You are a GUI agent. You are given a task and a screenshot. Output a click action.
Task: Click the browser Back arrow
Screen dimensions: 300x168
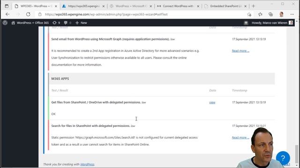click(7, 14)
